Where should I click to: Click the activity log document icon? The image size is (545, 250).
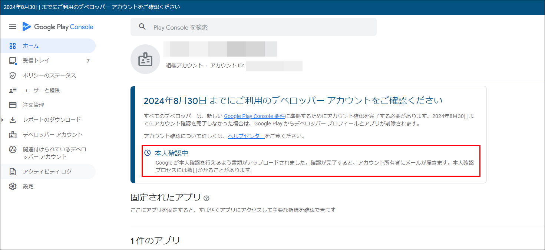[13, 172]
